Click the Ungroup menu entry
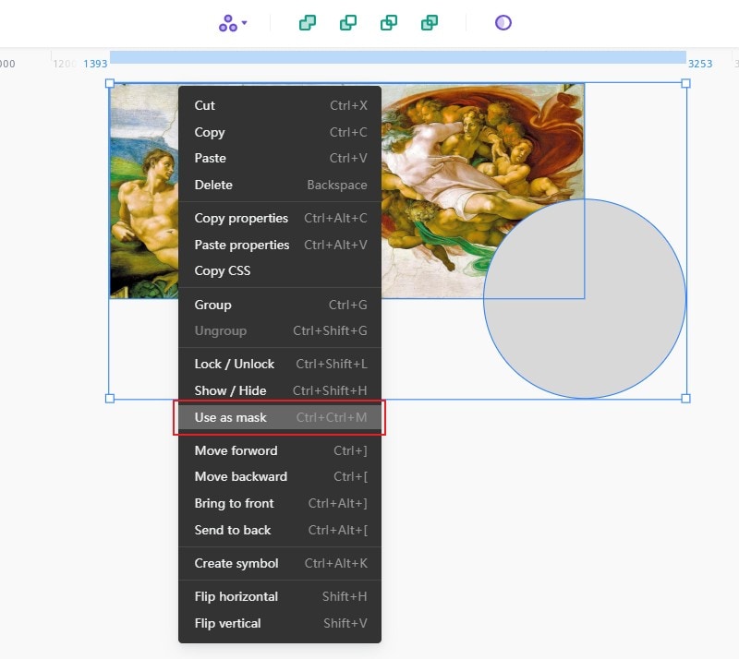The image size is (739, 659). 280,330
